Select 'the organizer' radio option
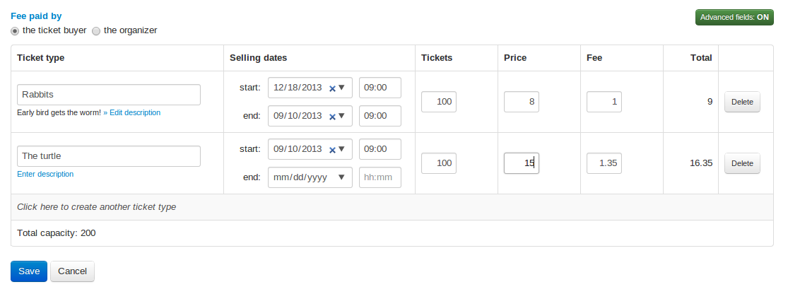This screenshot has height=294, width=788. pyautogui.click(x=97, y=31)
